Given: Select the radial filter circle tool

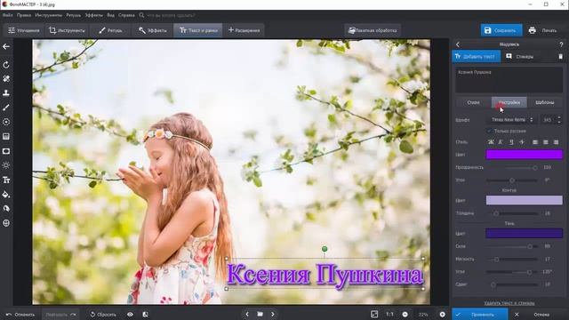Looking at the screenshot, I should 6,122.
